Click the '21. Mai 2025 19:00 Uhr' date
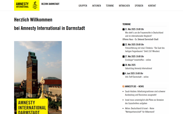Image resolution: width=183 pixels, height=114 pixels. 134,29
